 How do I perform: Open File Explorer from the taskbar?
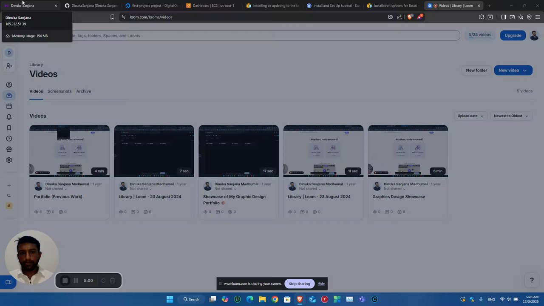pos(262,299)
